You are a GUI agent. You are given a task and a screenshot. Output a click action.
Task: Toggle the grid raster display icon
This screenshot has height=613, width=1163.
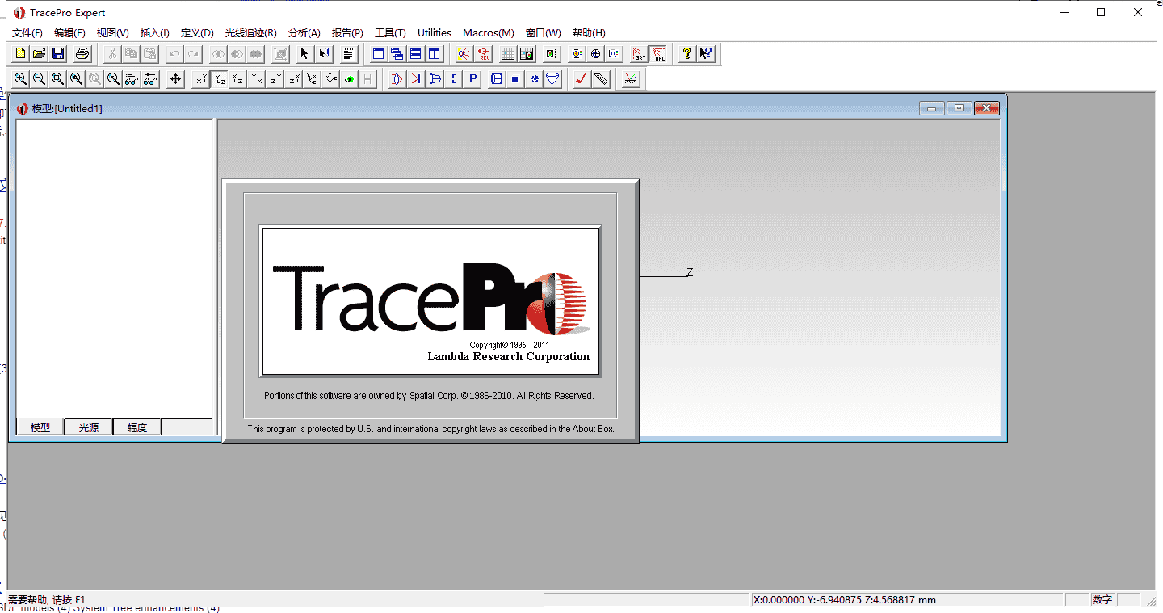pos(507,53)
